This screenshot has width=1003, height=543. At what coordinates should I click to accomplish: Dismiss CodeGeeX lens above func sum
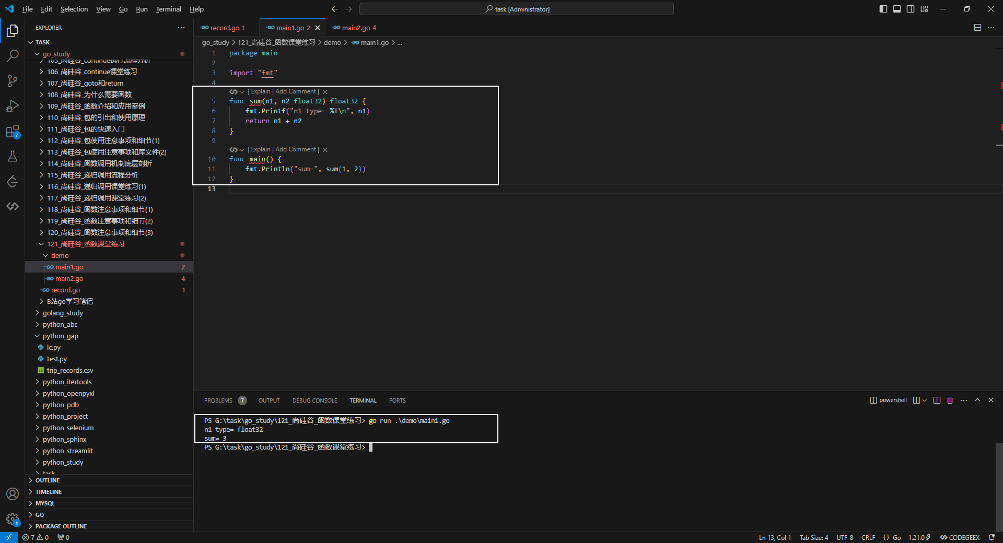tap(325, 92)
